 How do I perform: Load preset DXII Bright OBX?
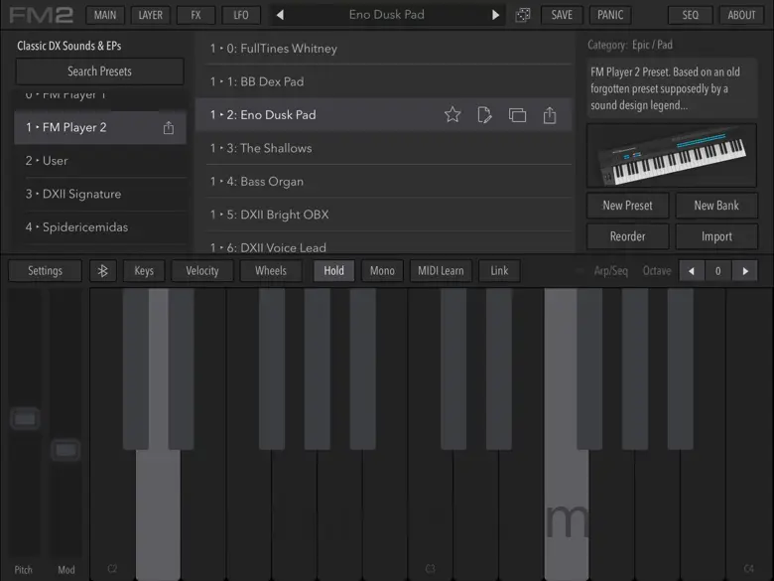tap(384, 215)
